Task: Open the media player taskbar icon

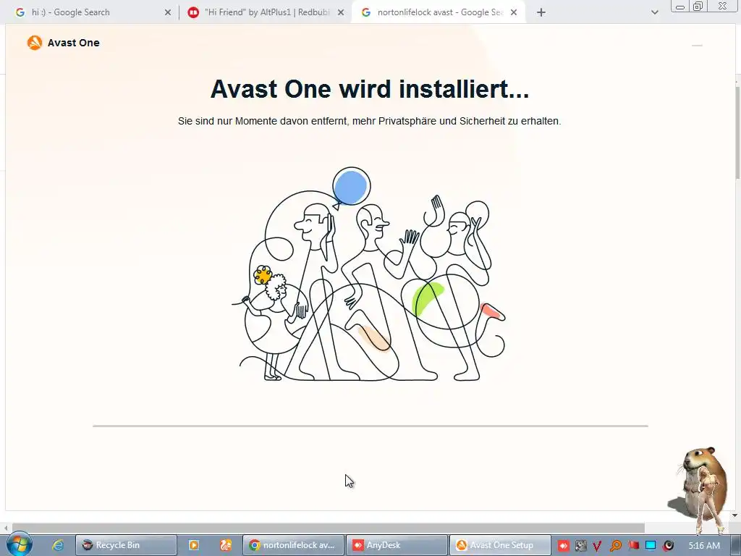Action: 194,545
